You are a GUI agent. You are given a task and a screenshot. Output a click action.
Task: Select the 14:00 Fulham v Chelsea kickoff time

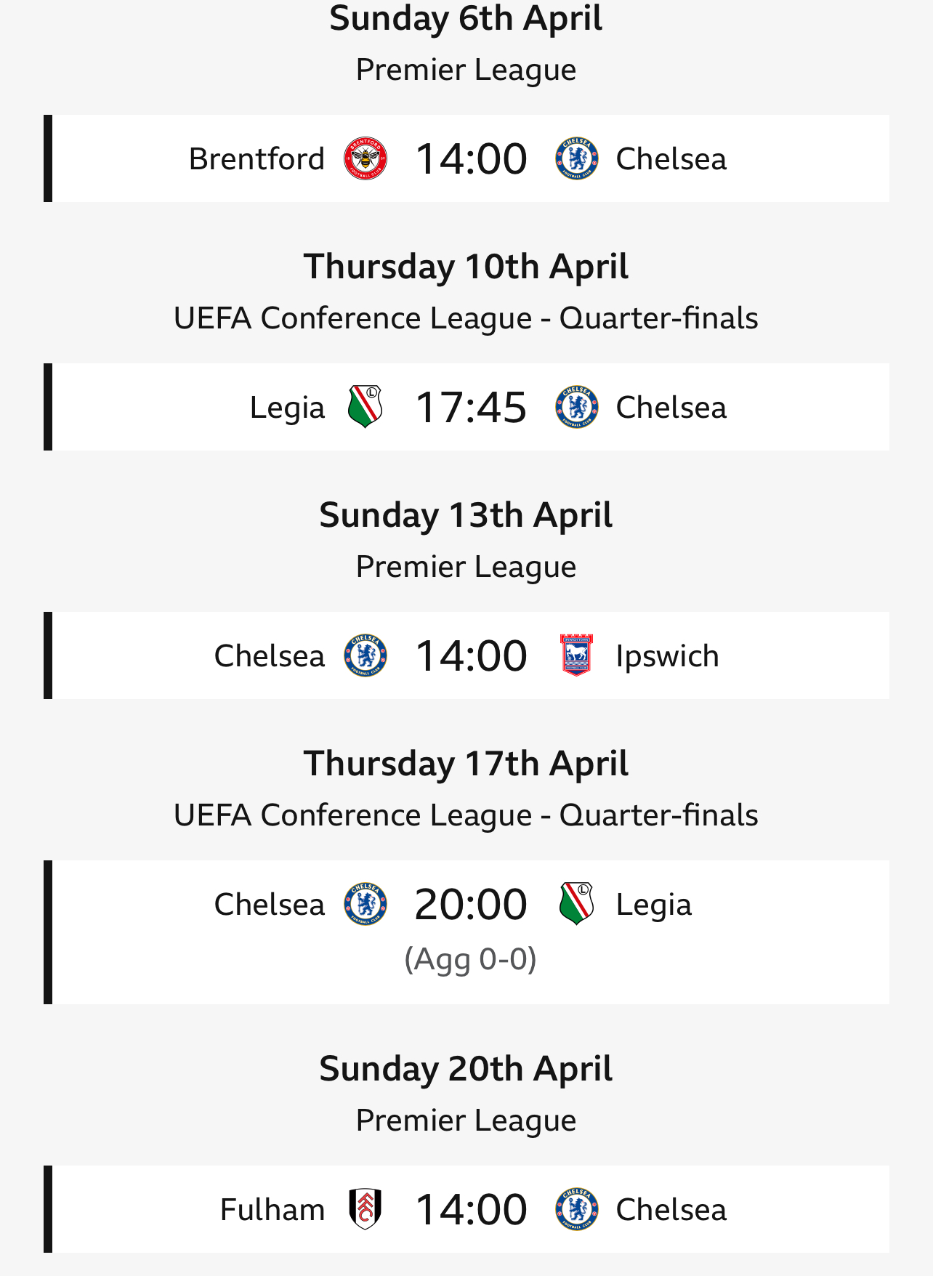pos(471,1210)
